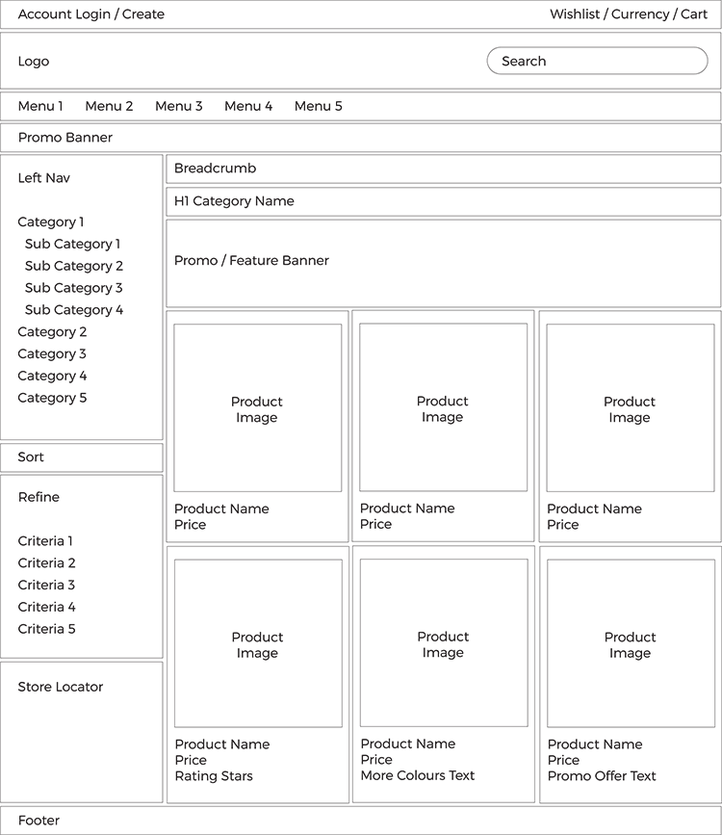
Task: Click the Logo placeholder
Action: (34, 62)
